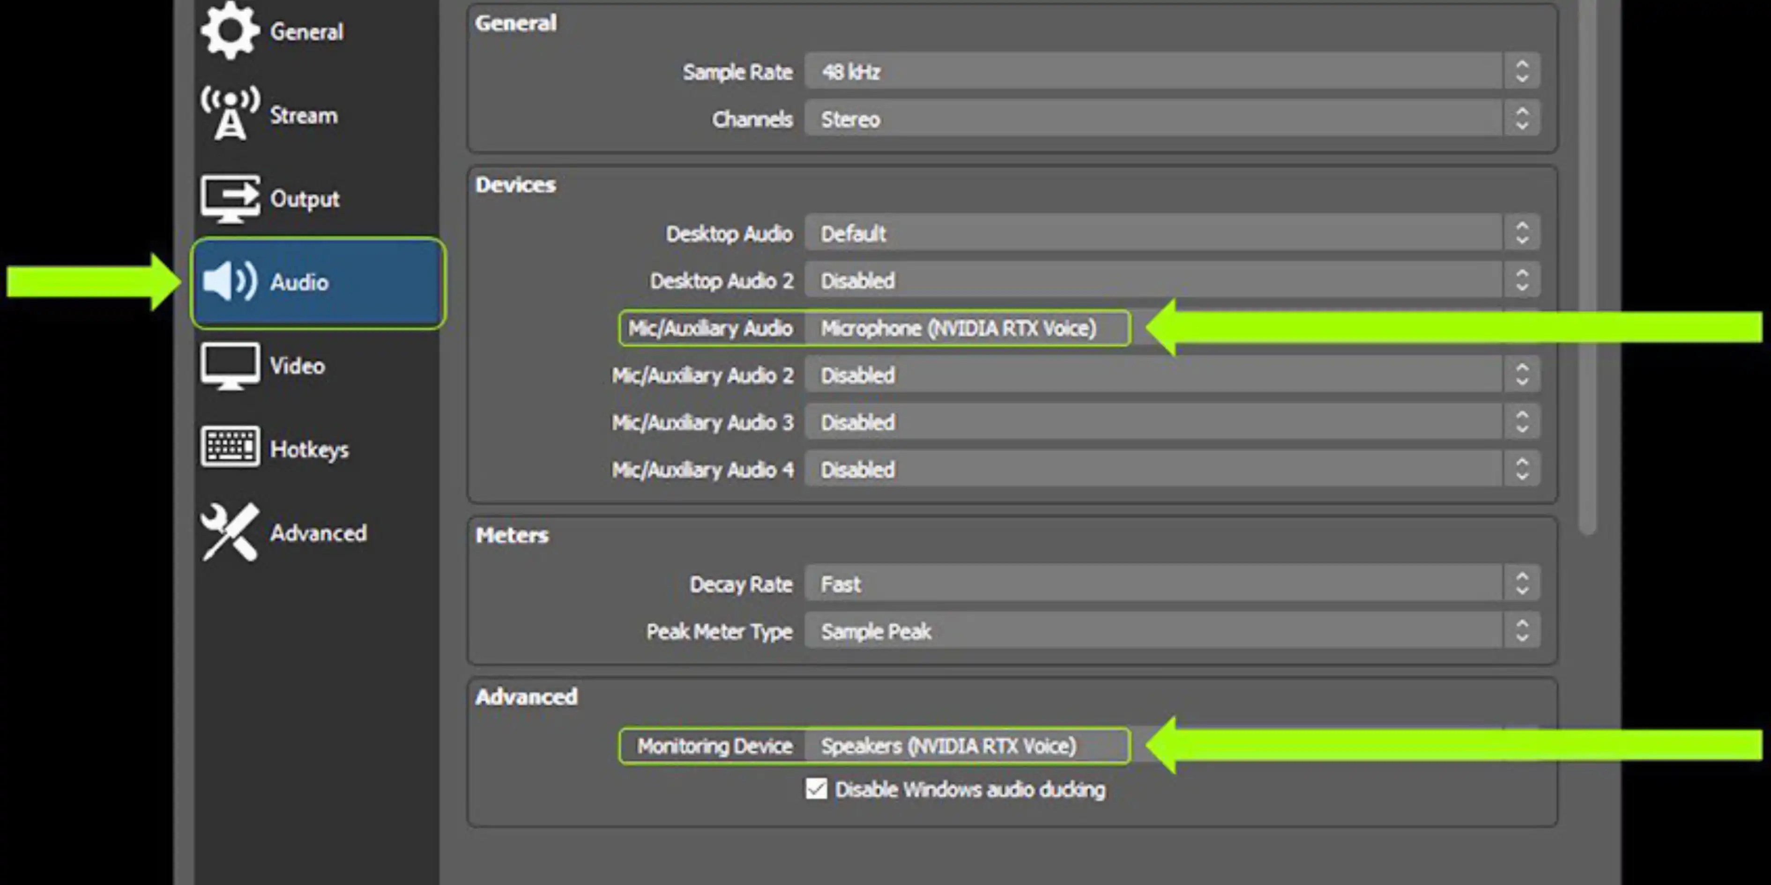Open the General settings gear icon
Image resolution: width=1771 pixels, height=885 pixels.
coord(230,30)
